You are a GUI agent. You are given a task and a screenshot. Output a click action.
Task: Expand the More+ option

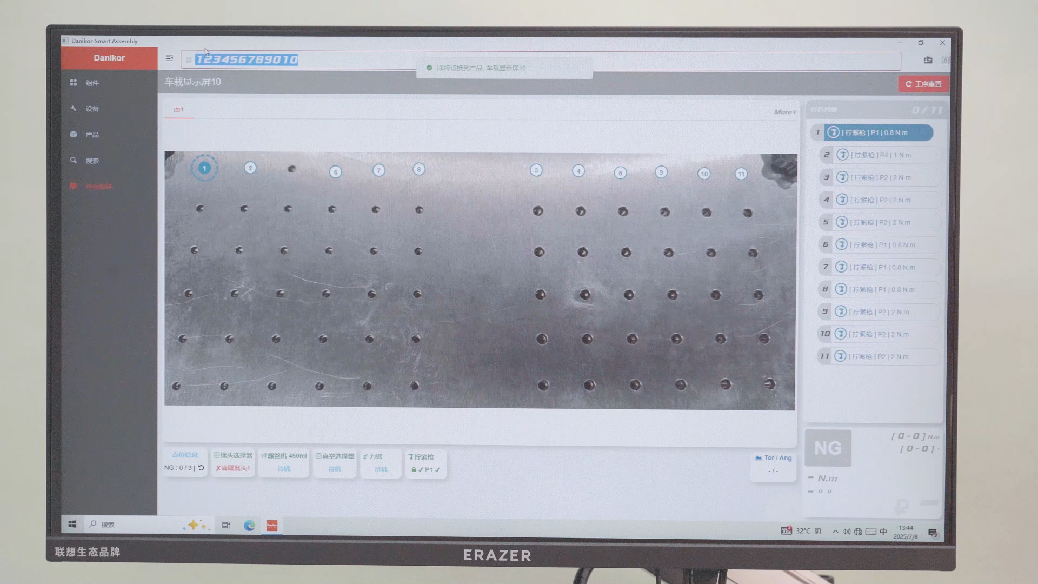click(785, 112)
